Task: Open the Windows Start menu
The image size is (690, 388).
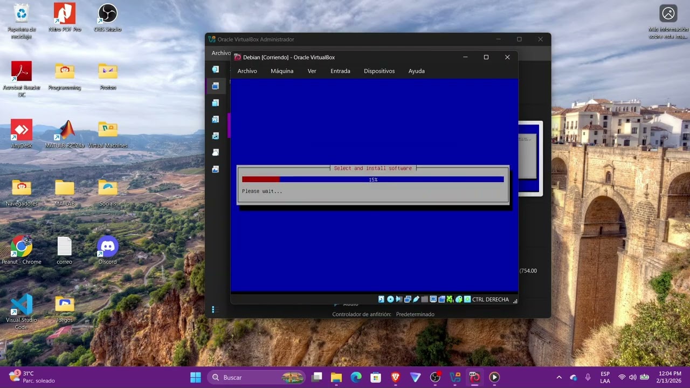Action: coord(196,377)
